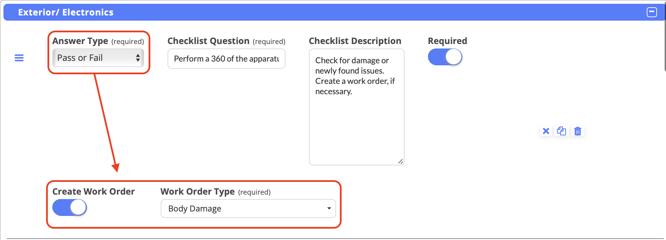Click the hamburger reorder handle icon

19,58
